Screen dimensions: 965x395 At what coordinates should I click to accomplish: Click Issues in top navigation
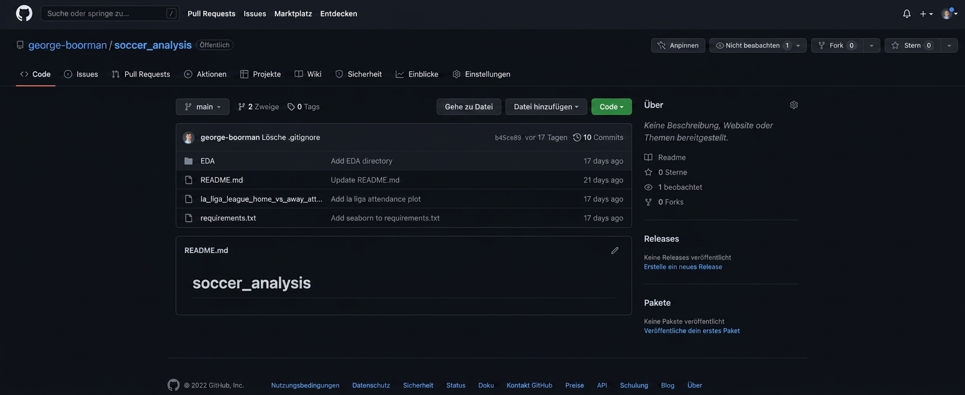point(255,13)
